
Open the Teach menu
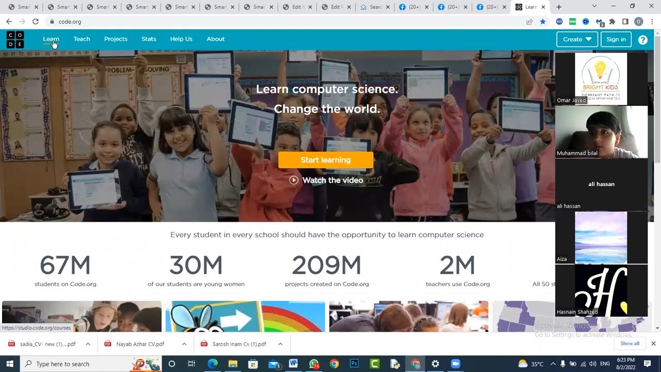82,39
